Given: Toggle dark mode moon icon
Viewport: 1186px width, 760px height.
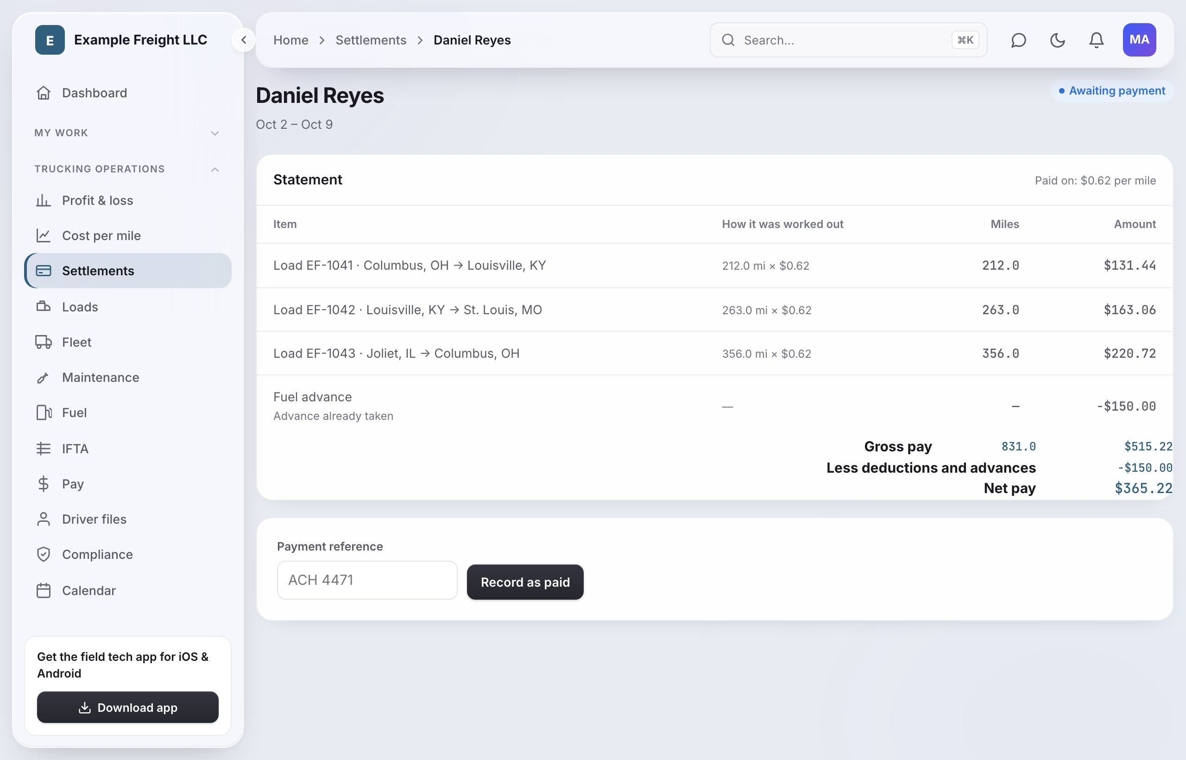Looking at the screenshot, I should (1057, 40).
